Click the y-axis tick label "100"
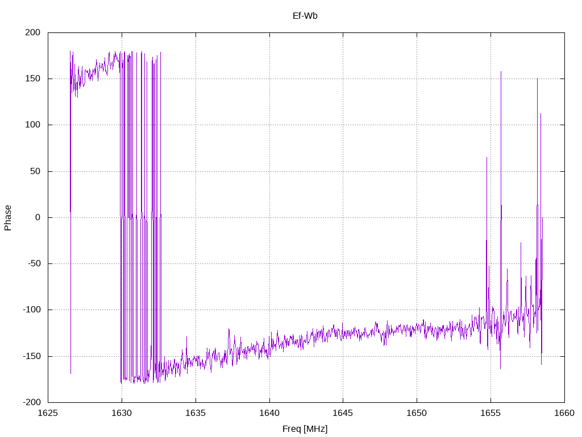The image size is (582, 437). pyautogui.click(x=32, y=125)
